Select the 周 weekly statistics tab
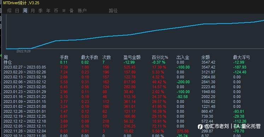 point(25,11)
